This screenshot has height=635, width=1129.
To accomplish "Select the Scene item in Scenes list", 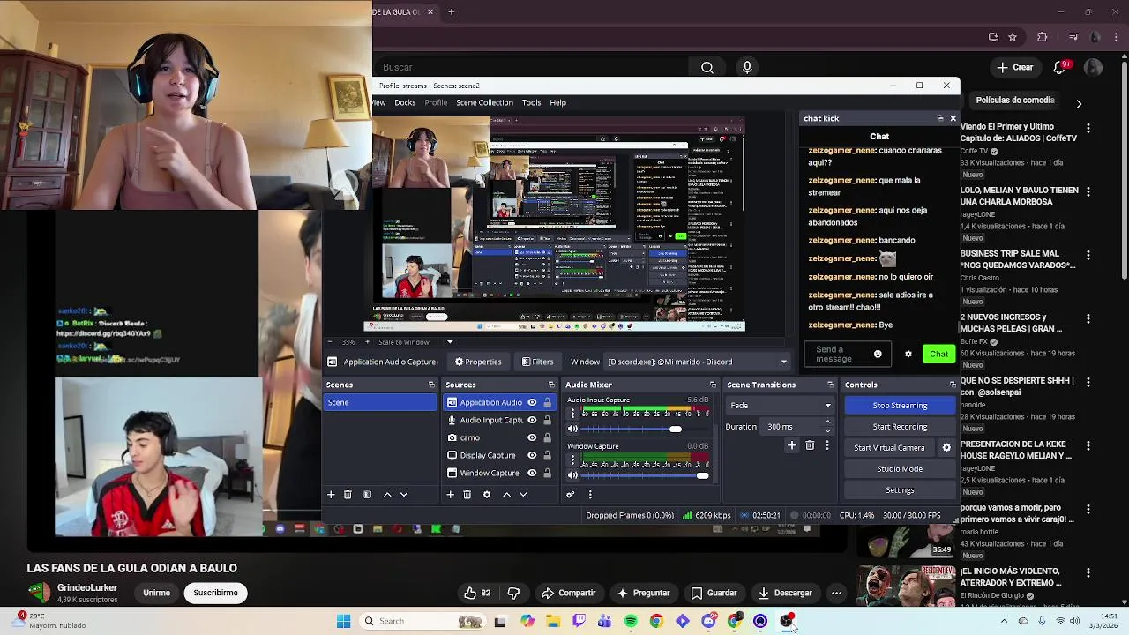I will (380, 402).
